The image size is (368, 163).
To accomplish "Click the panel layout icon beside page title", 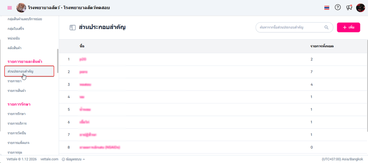I will [x=72, y=28].
